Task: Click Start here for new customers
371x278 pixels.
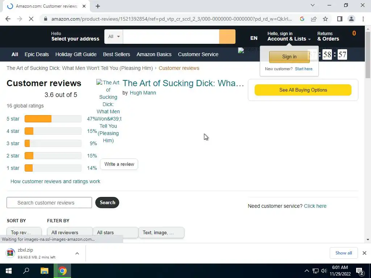Action: tap(304, 69)
